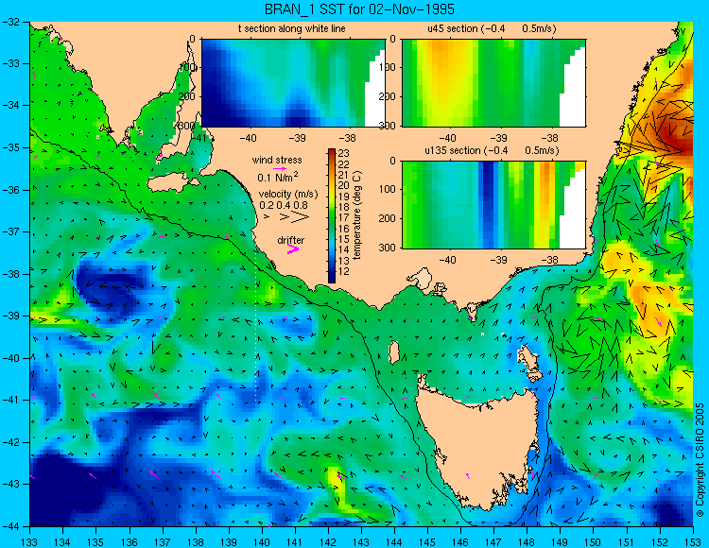Click the '0.2 0.4 0.8' velocity scale values

(x=284, y=205)
